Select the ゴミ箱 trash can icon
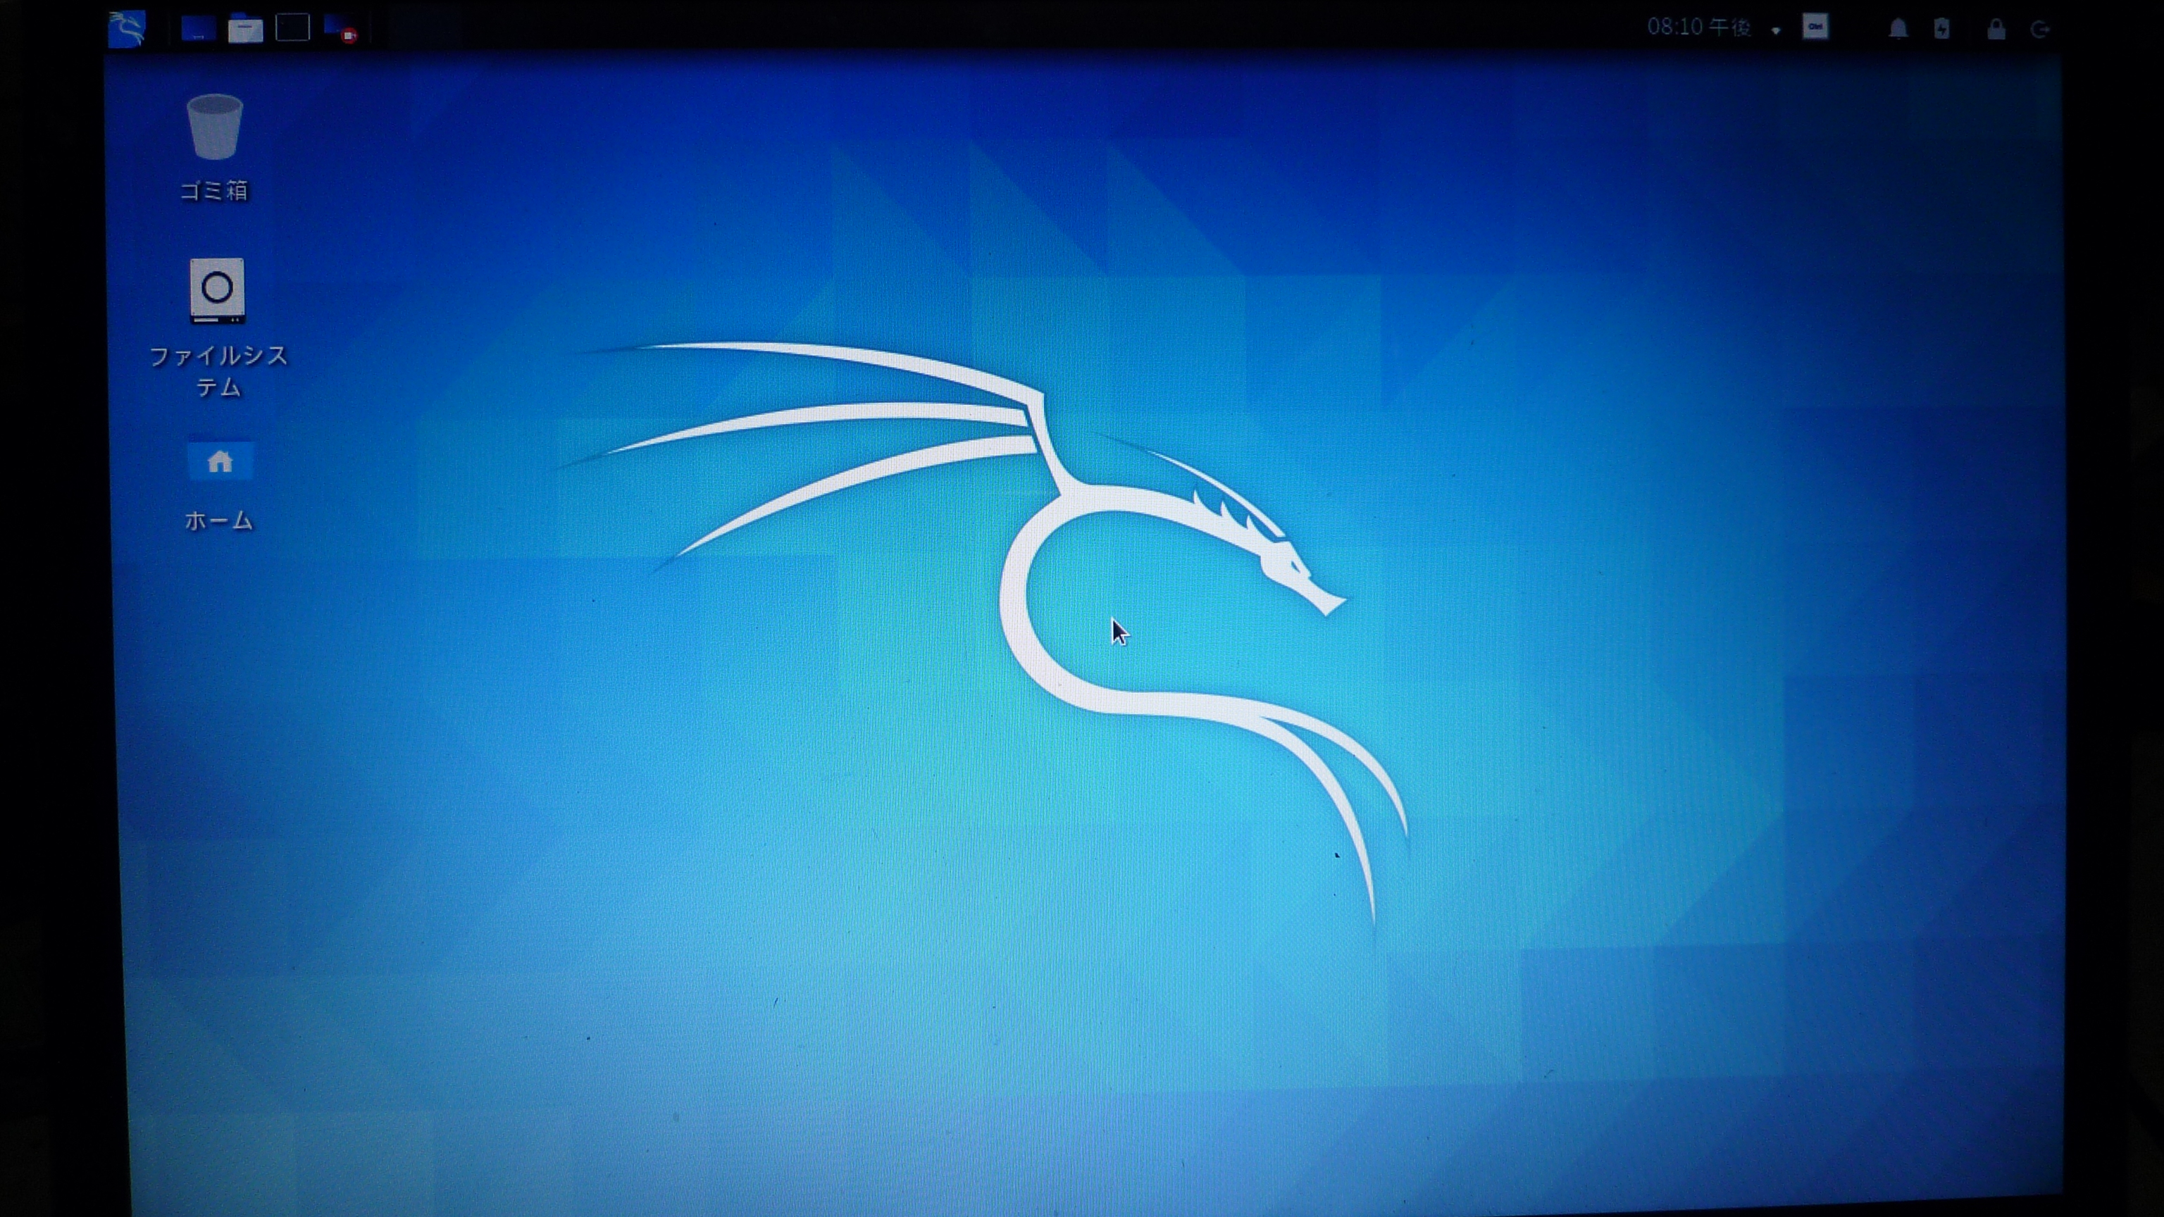Image resolution: width=2164 pixels, height=1217 pixels. pos(215,127)
